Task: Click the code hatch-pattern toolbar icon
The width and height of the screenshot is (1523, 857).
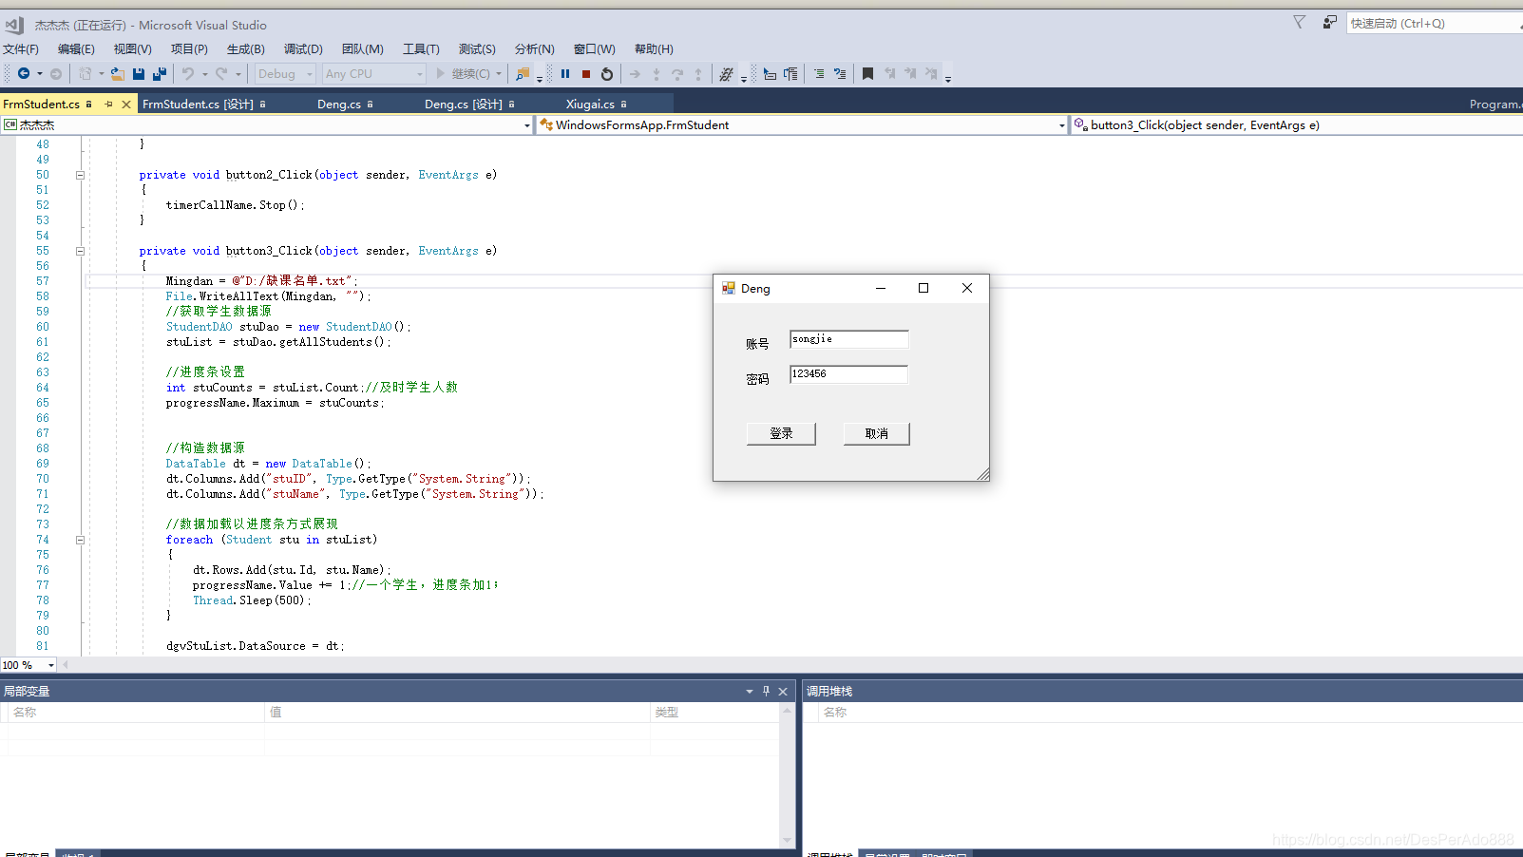Action: [x=727, y=74]
